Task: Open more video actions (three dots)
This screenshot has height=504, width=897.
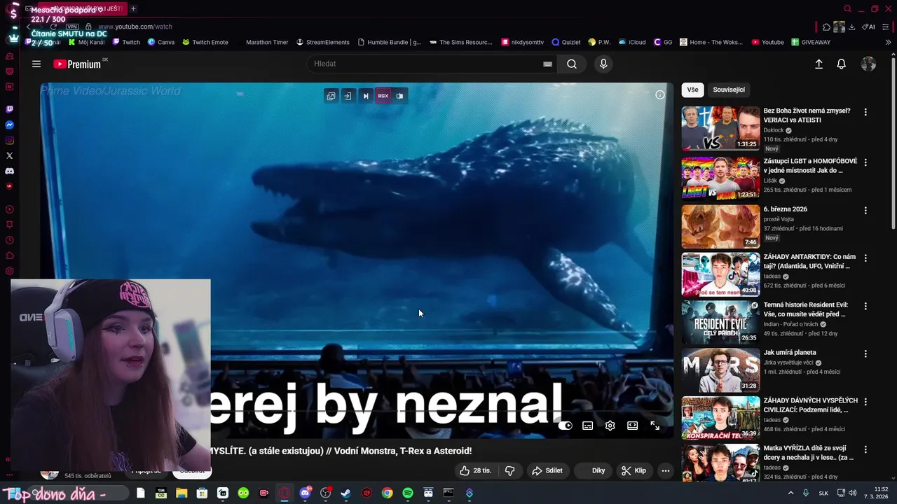Action: (666, 470)
